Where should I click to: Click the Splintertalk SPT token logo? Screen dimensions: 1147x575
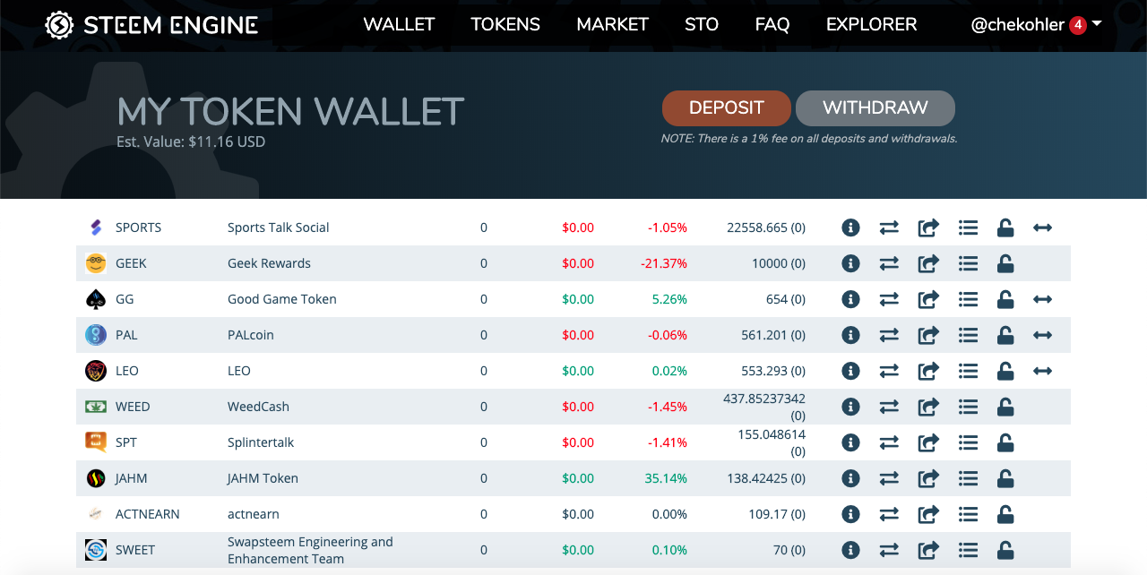[96, 442]
